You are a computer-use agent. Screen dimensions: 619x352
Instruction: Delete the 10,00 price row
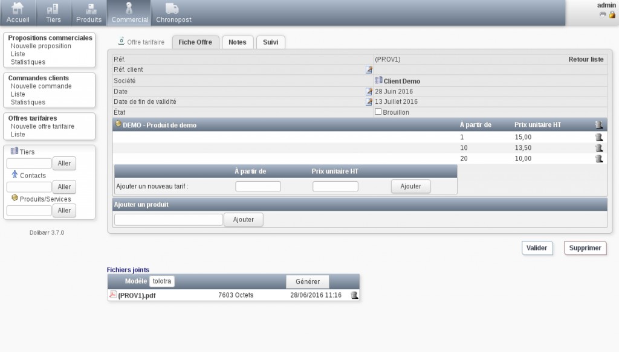599,158
